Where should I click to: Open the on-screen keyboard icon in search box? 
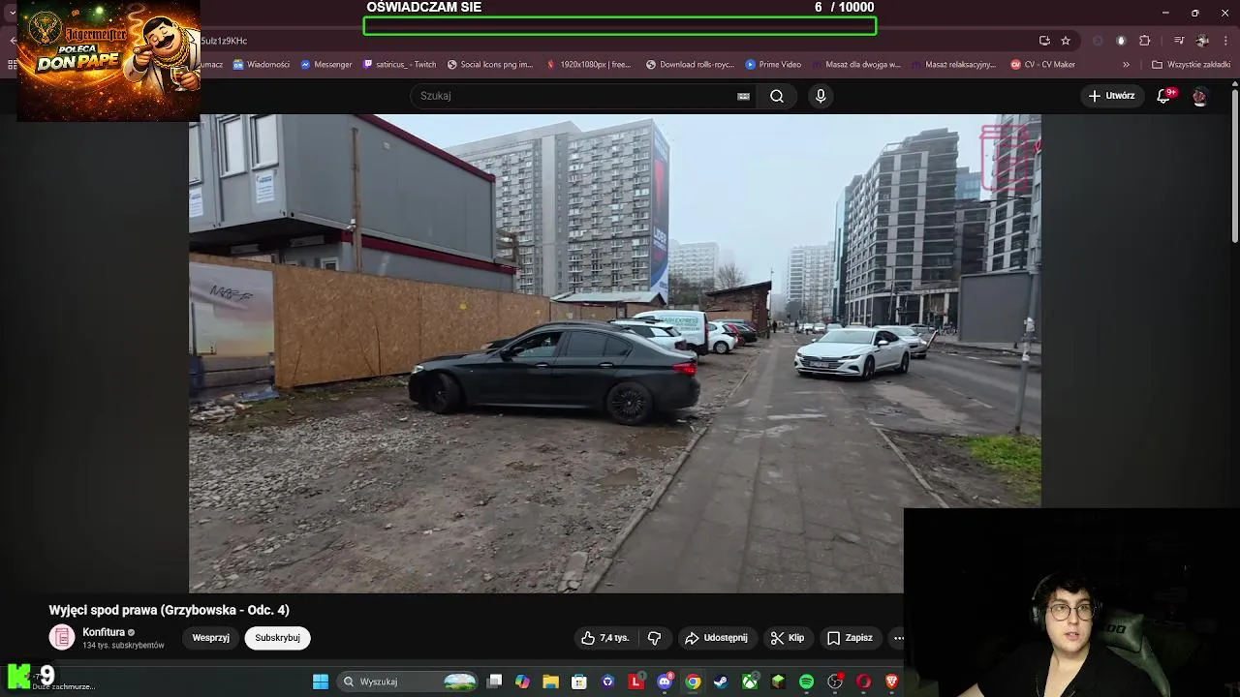pyautogui.click(x=743, y=96)
